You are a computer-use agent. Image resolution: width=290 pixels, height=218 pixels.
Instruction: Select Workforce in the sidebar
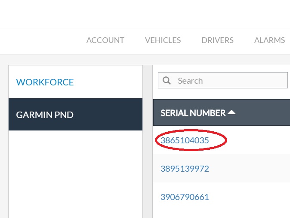(x=45, y=82)
